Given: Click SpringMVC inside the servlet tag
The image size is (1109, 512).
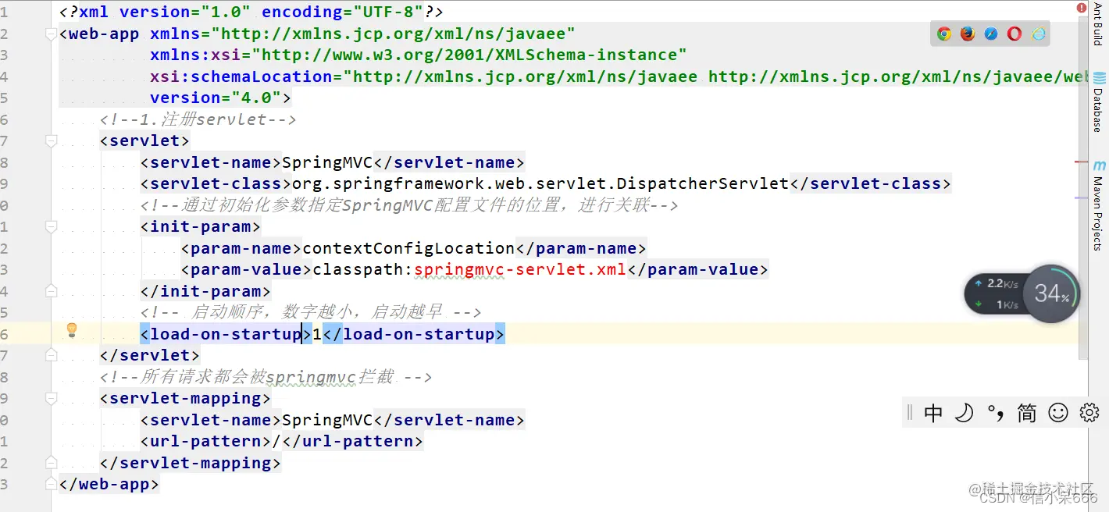Looking at the screenshot, I should pyautogui.click(x=327, y=162).
